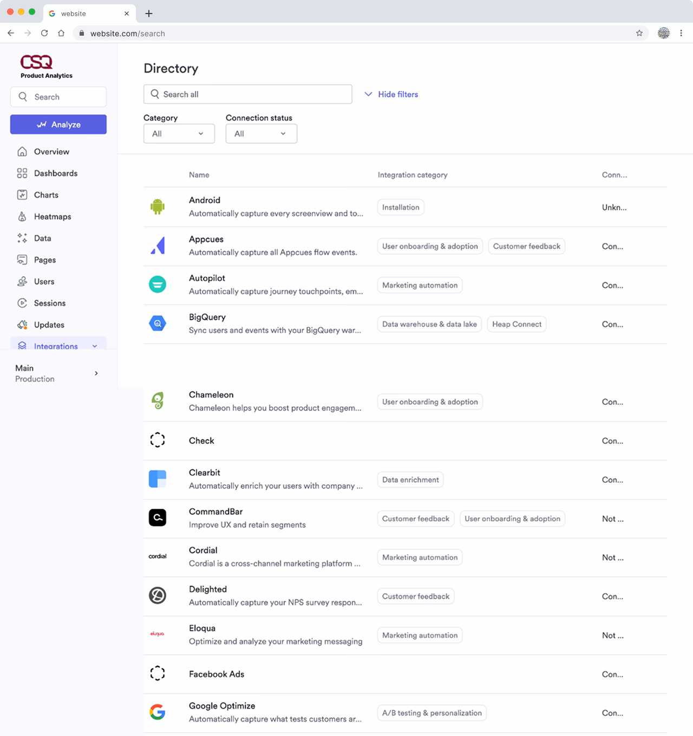Go to browser home page icon
This screenshot has height=736, width=693.
[x=61, y=33]
